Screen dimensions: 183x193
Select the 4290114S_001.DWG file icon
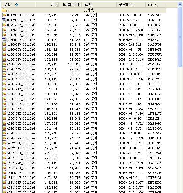pos(4,69)
